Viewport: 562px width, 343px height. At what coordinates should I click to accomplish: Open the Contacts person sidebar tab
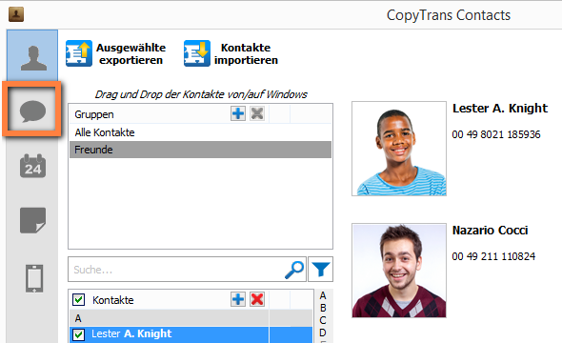point(32,56)
